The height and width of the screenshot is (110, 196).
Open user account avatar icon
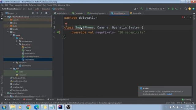[x=190, y=9]
